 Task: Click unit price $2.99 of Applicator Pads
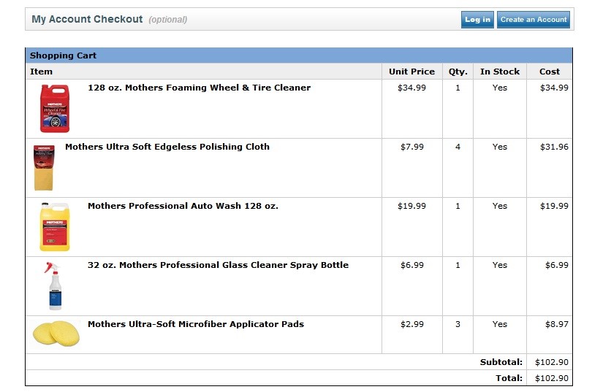(412, 325)
